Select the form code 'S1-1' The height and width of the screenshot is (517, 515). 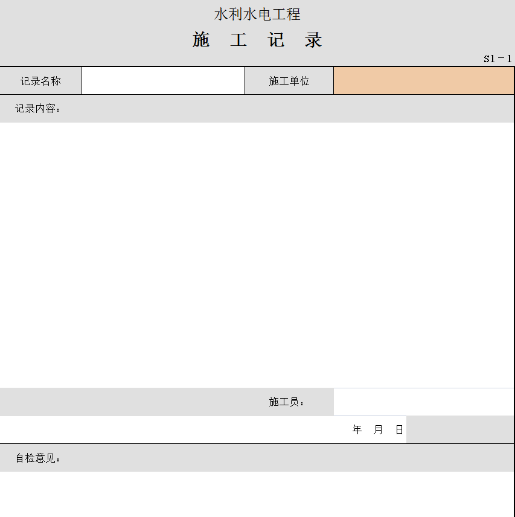coord(497,59)
